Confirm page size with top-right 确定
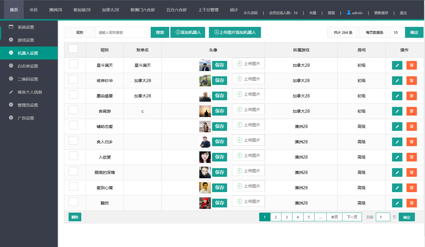 [x=414, y=32]
